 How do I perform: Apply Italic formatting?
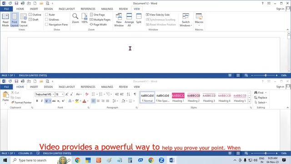tap(41, 101)
